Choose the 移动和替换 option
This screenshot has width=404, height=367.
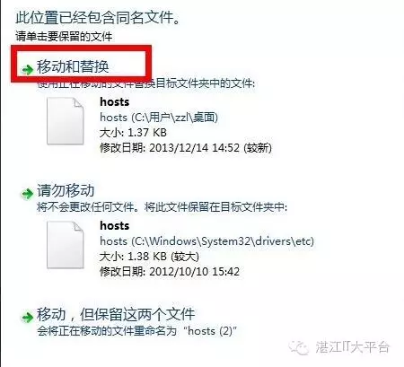pos(73,66)
